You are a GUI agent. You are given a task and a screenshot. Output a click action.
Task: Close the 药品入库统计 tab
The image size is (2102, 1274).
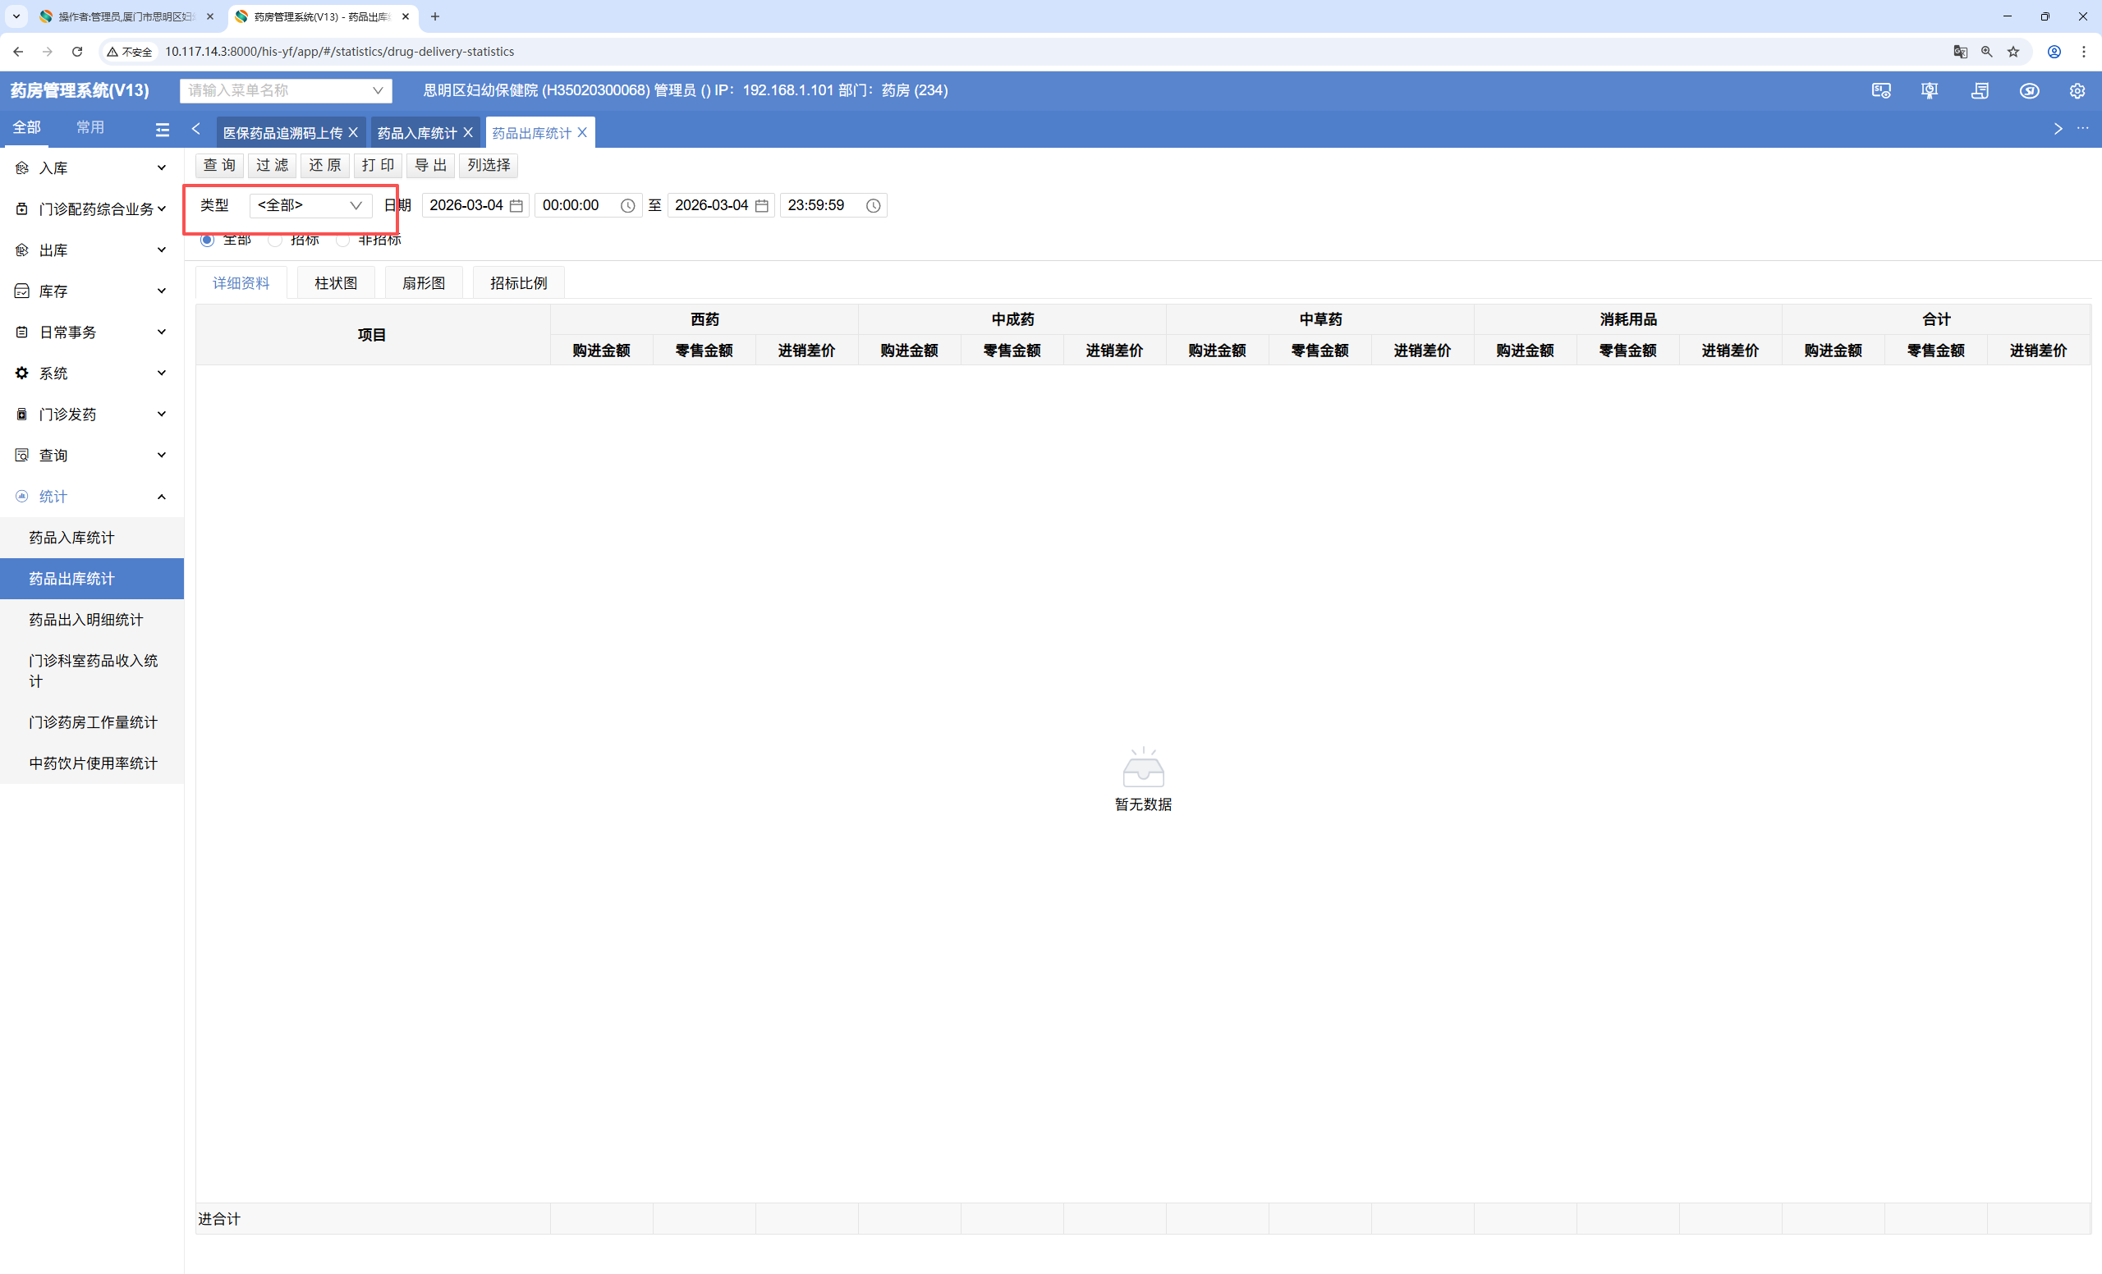coord(468,132)
